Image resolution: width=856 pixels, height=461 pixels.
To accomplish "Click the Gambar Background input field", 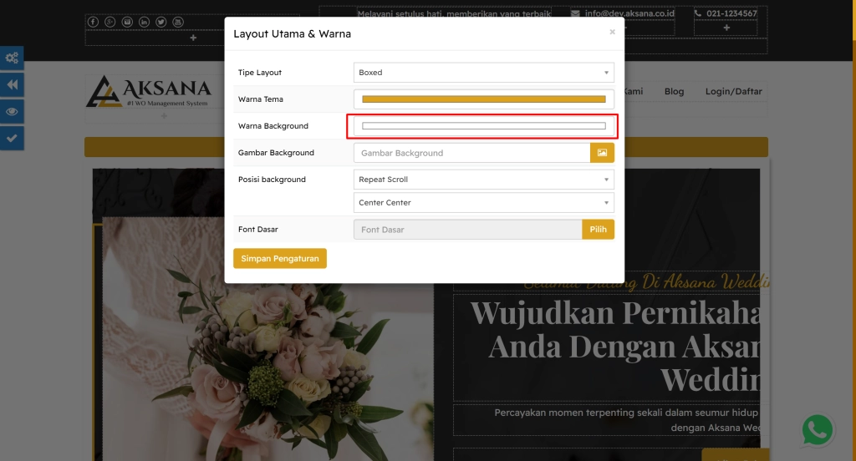I will pos(471,153).
